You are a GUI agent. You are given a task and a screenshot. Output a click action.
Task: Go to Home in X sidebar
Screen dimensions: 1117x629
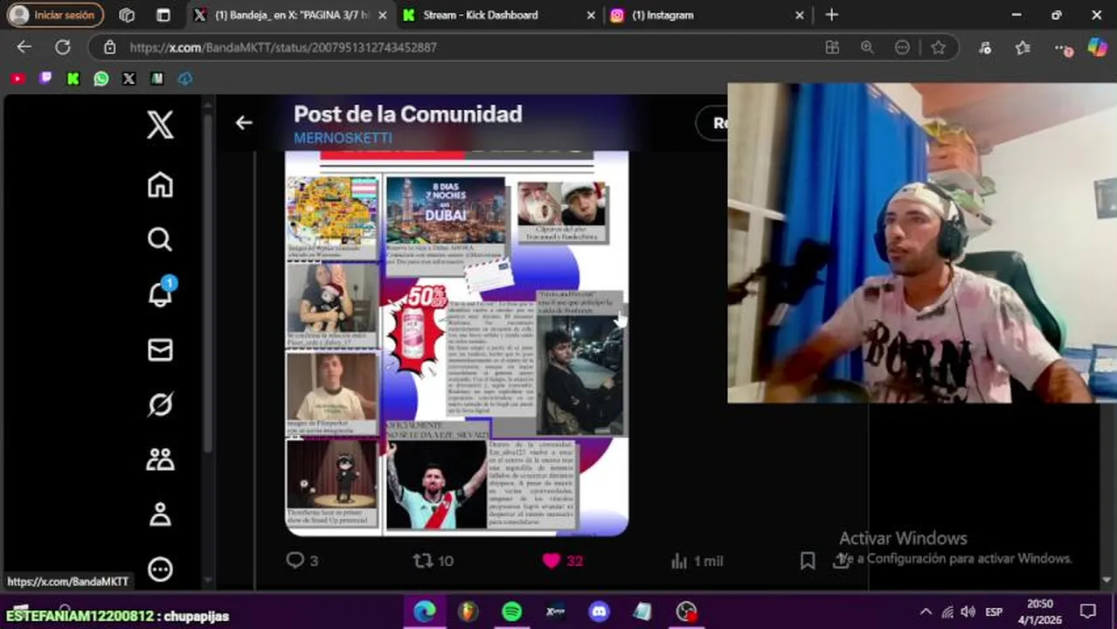coord(160,184)
